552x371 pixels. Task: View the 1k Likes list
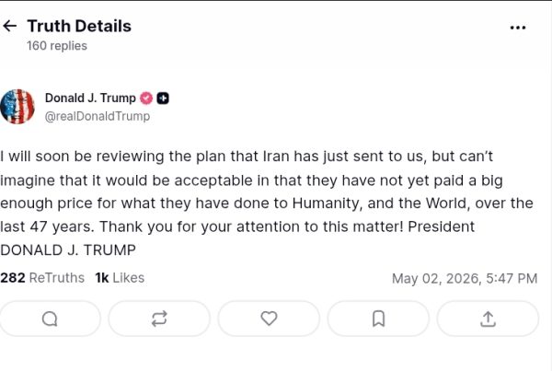[x=120, y=278]
